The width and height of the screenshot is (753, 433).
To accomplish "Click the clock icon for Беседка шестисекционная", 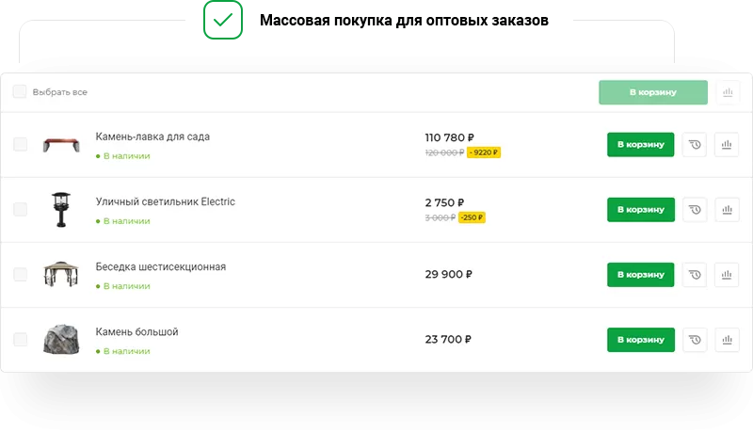I will [x=694, y=275].
